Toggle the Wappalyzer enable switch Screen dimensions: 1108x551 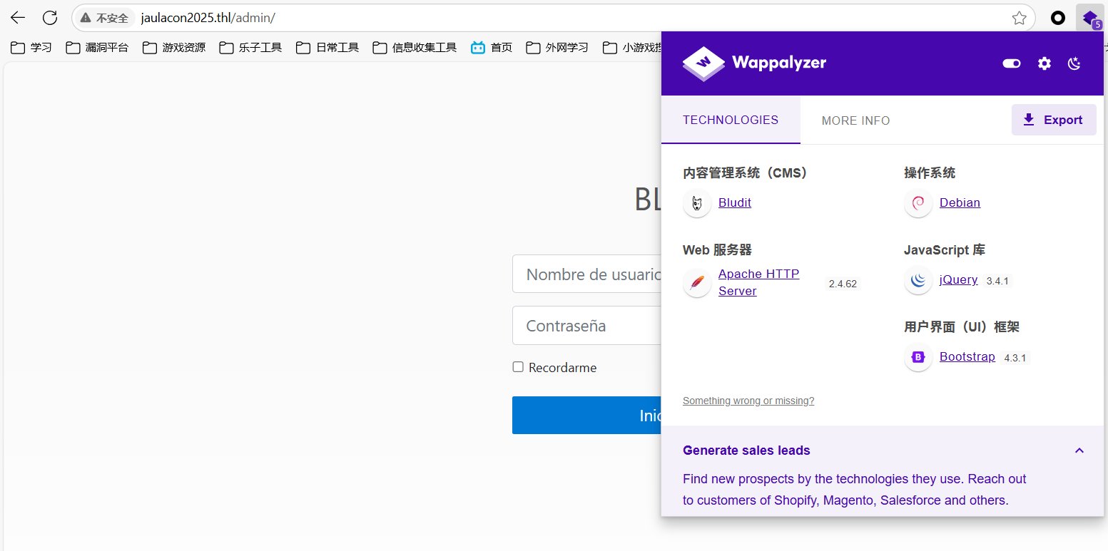point(1012,63)
